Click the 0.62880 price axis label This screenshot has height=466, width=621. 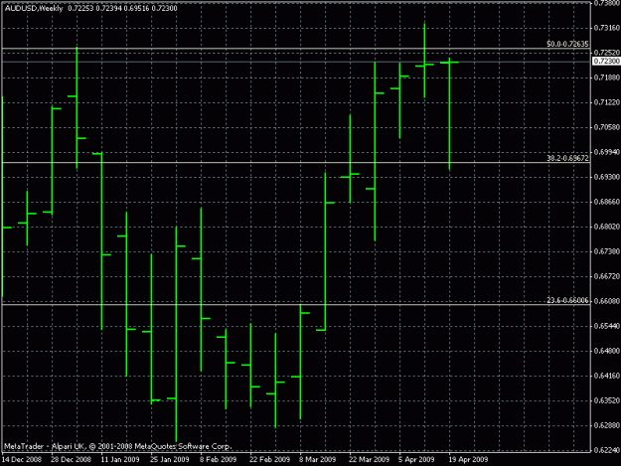coord(606,425)
